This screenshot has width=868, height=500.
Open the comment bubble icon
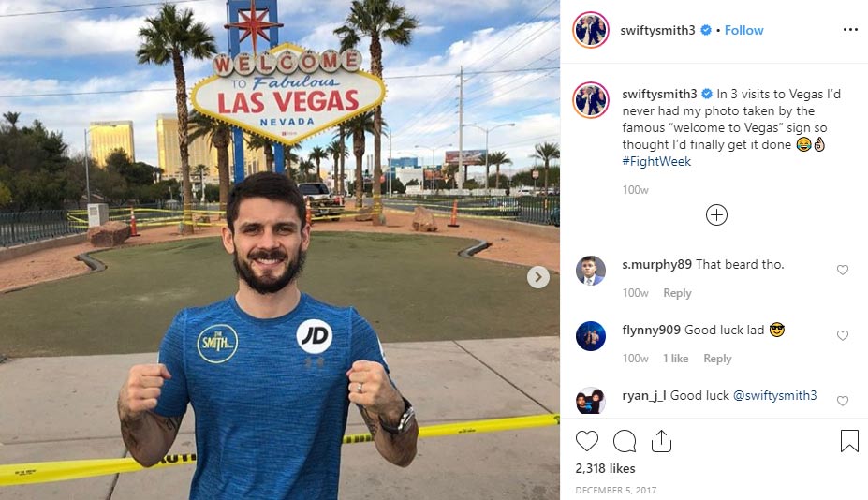[x=625, y=441]
